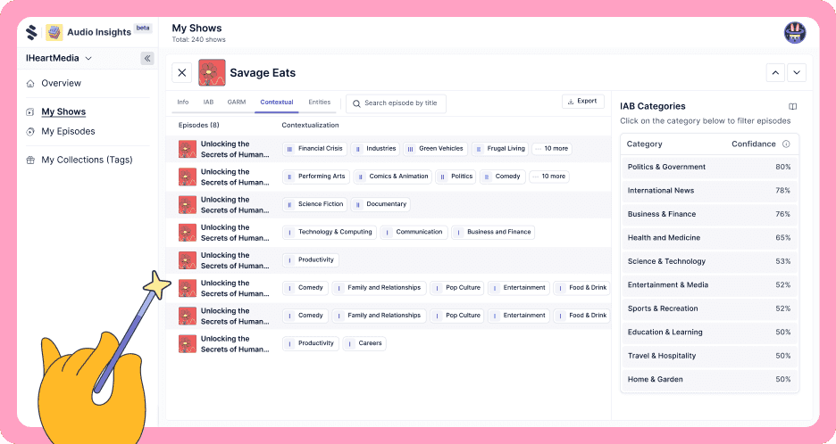Switch to the GARM tab

[x=237, y=103]
